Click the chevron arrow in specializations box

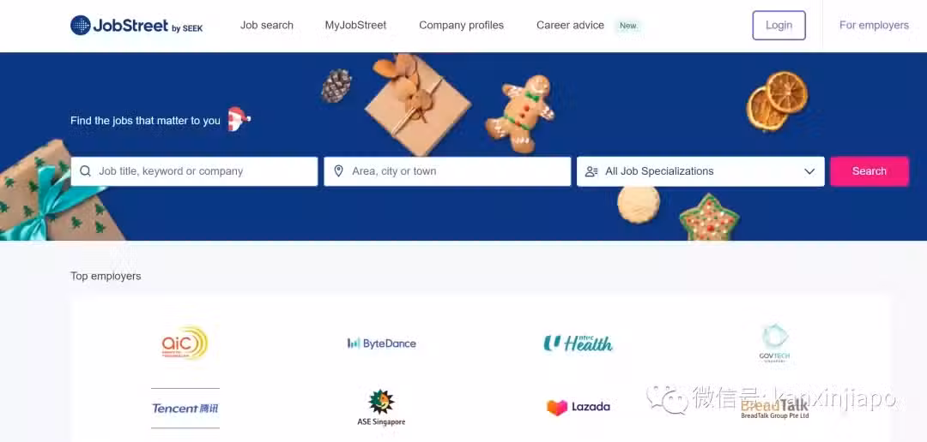pos(809,171)
